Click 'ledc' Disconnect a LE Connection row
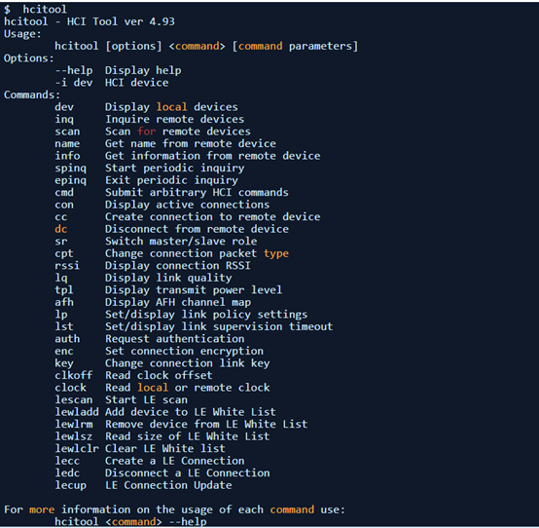This screenshot has width=539, height=528. click(162, 473)
